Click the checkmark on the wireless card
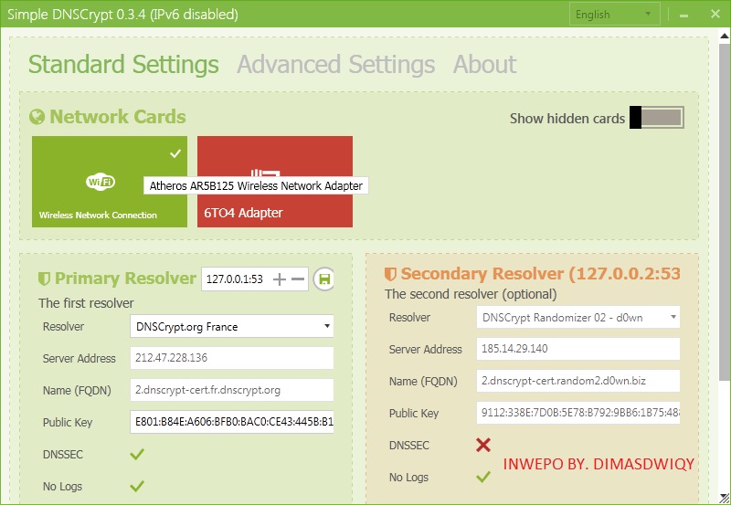 click(x=175, y=153)
